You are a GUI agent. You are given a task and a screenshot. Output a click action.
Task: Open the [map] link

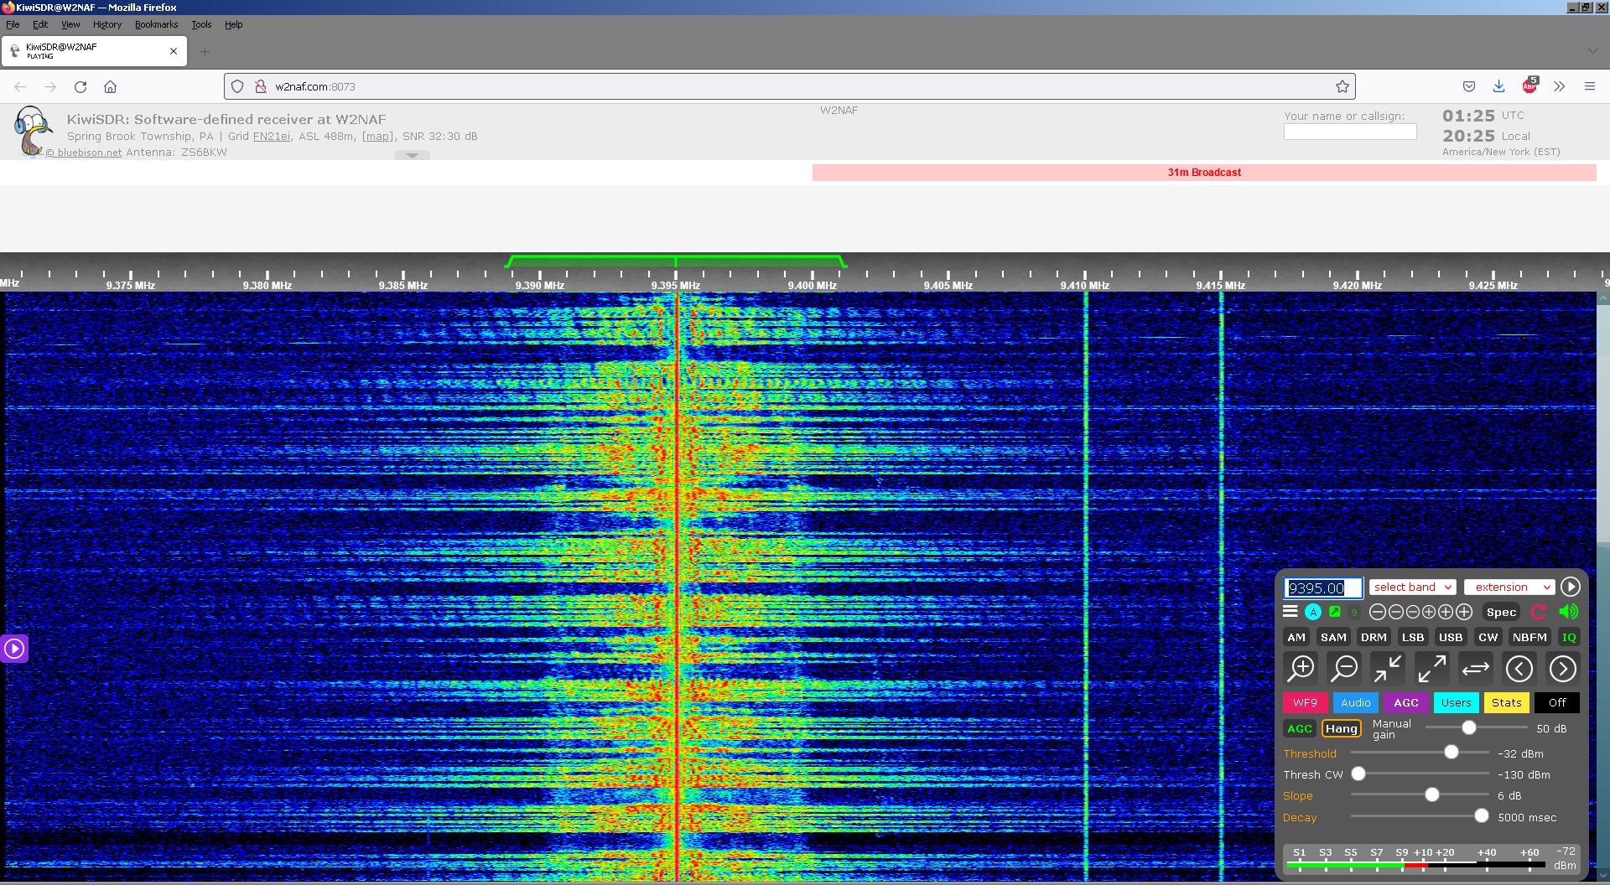[377, 137]
